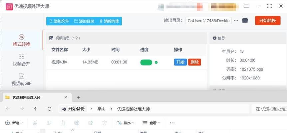Click 优速视频处理大师 breadcrumb in address bar
This screenshot has width=287, height=133.
[x=134, y=109]
